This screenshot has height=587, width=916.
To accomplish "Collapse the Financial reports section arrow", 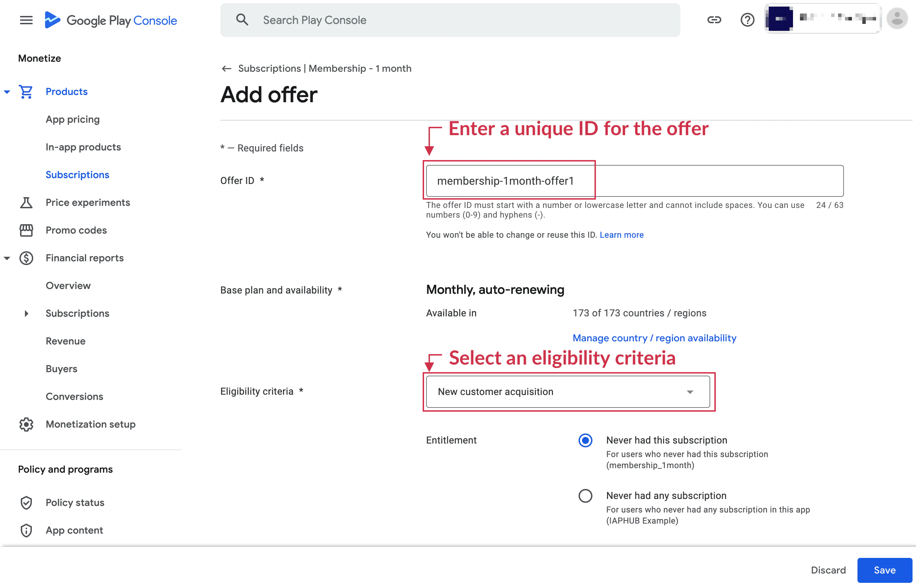I will tap(7, 258).
